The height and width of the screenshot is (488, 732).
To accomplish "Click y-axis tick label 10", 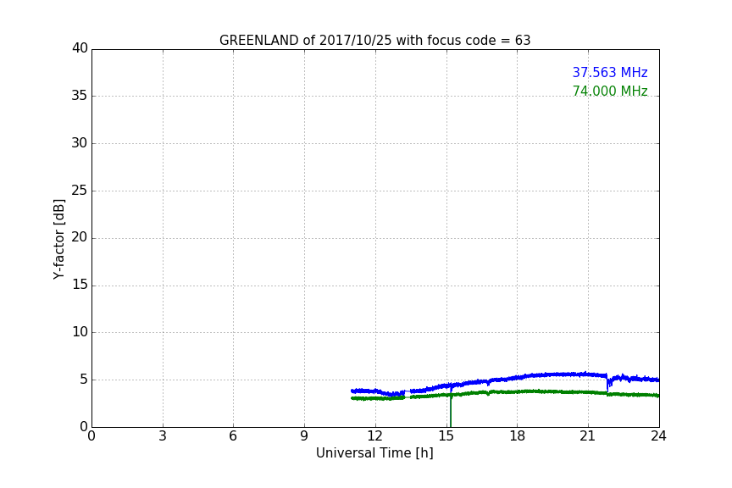I will click(80, 332).
